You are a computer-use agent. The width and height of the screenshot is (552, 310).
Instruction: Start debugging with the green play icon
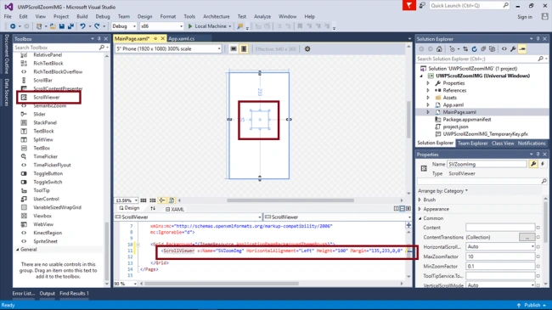tap(190, 26)
